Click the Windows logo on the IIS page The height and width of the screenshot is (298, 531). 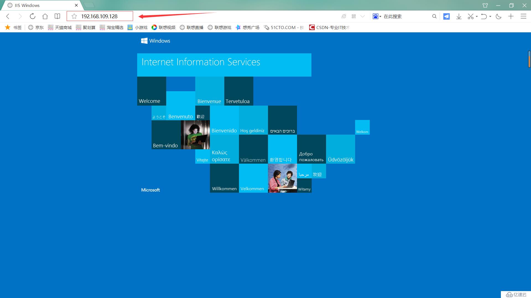pos(155,41)
